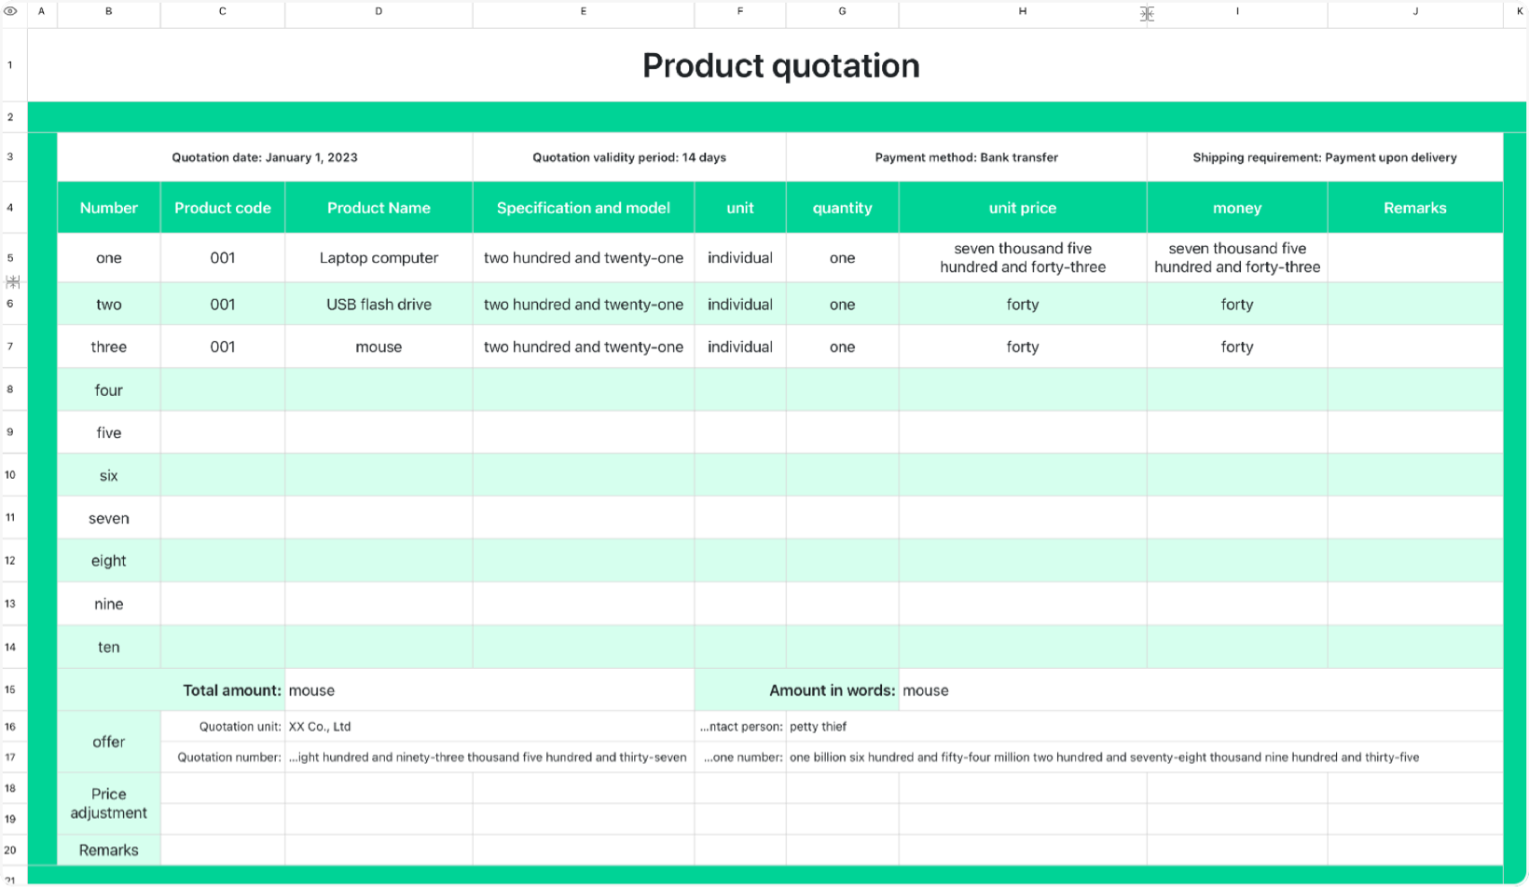Select the "unit price" header cell
Screen dimensions: 1529x887
point(1023,208)
